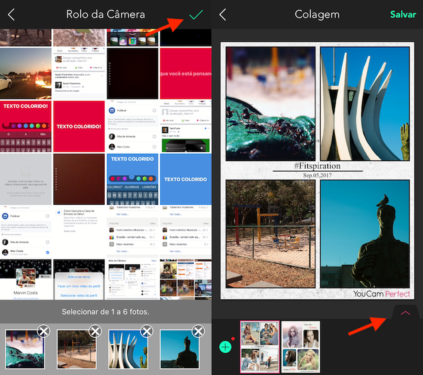
Task: Select the red TEXTO COLORIDO! image
Action: 79,127
